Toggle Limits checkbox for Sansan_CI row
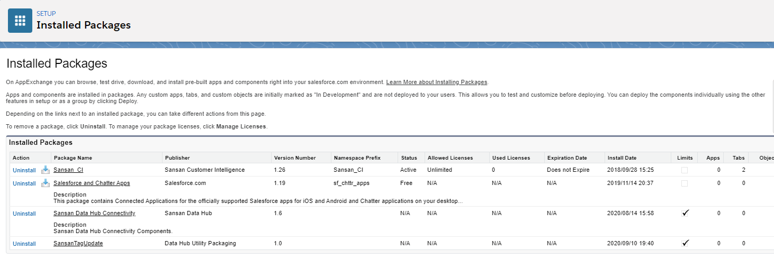 [685, 170]
